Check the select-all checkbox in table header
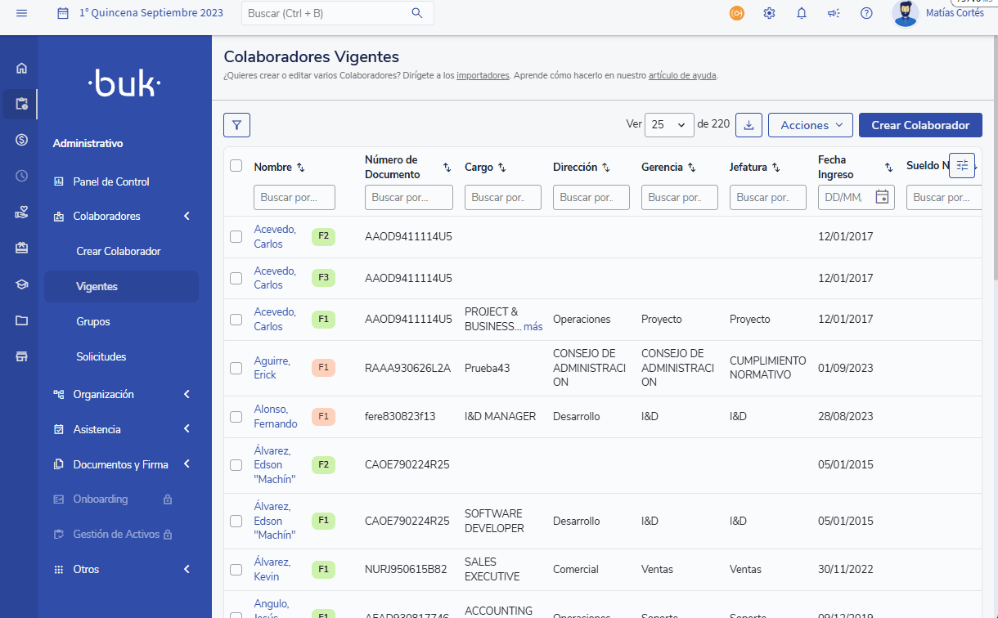The width and height of the screenshot is (998, 618). [236, 166]
